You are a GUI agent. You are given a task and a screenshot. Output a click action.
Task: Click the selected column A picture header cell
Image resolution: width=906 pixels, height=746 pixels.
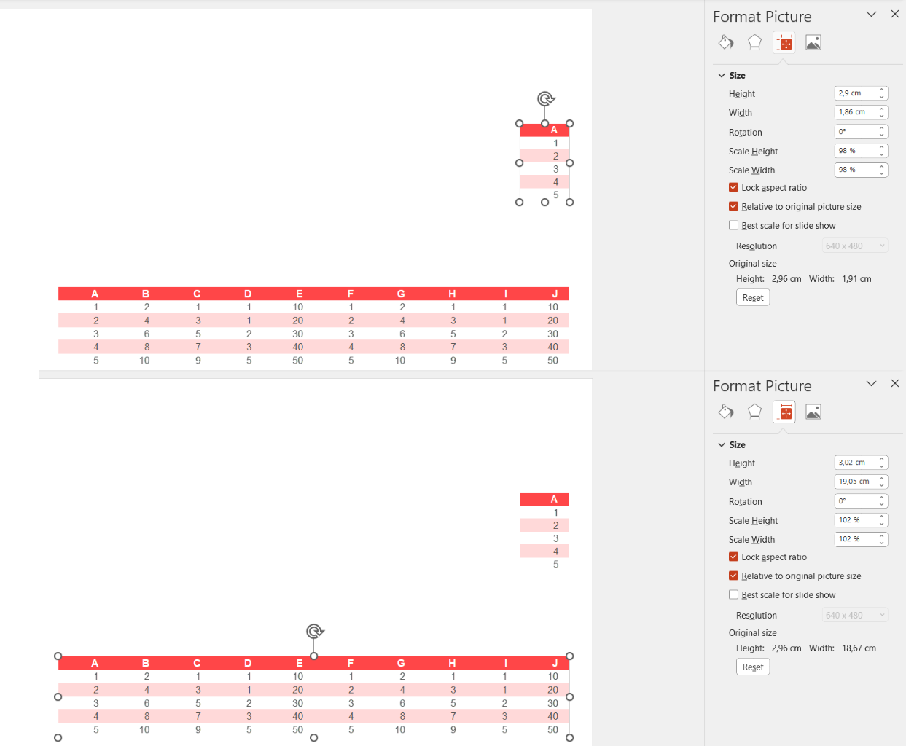(x=544, y=130)
